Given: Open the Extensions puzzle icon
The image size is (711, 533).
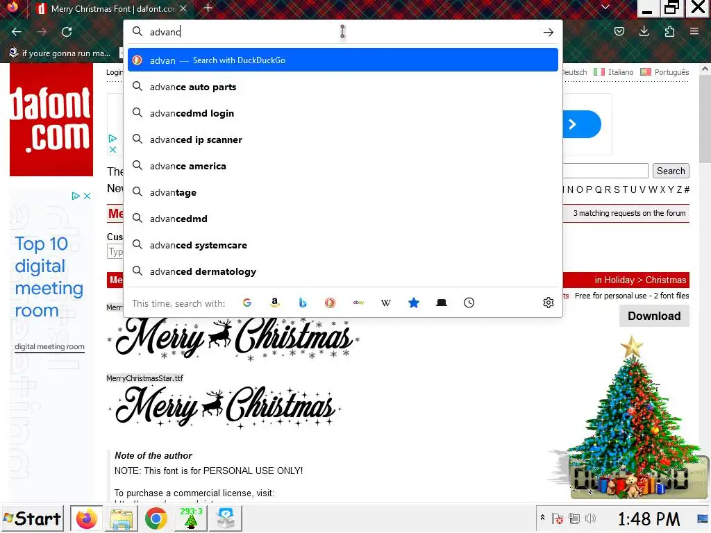Looking at the screenshot, I should pyautogui.click(x=669, y=31).
